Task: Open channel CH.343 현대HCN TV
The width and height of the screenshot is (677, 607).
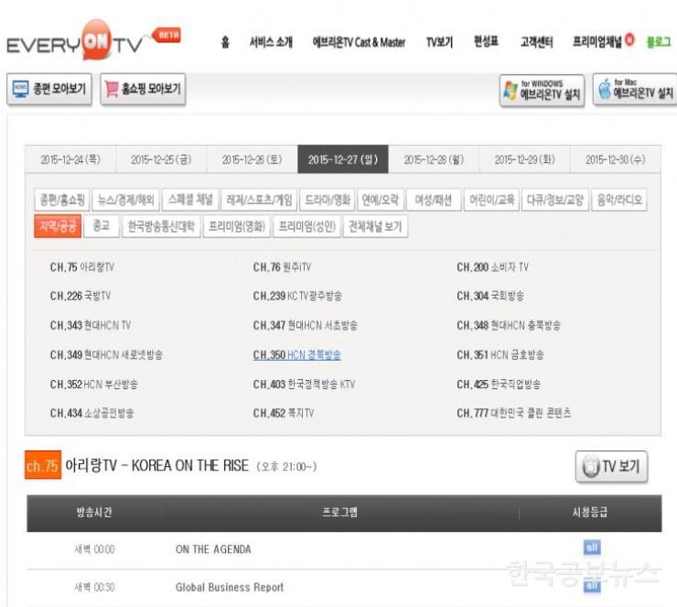Action: coord(91,325)
